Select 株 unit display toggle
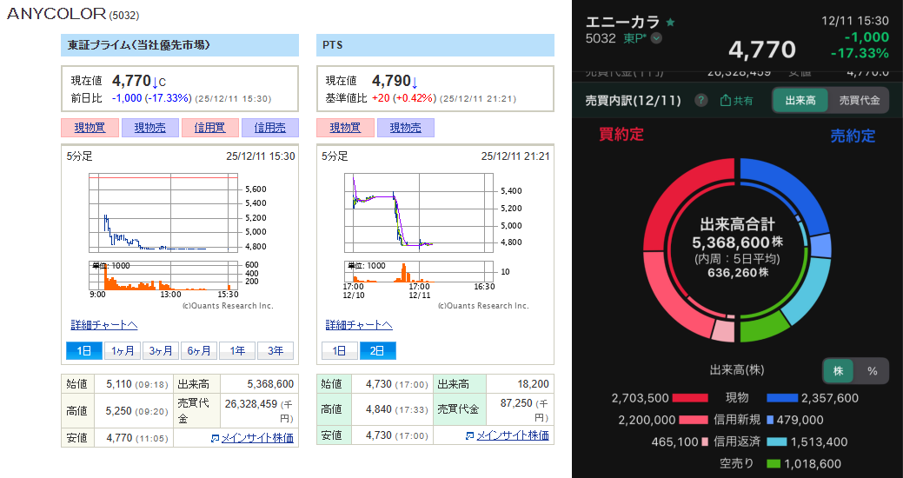 839,370
